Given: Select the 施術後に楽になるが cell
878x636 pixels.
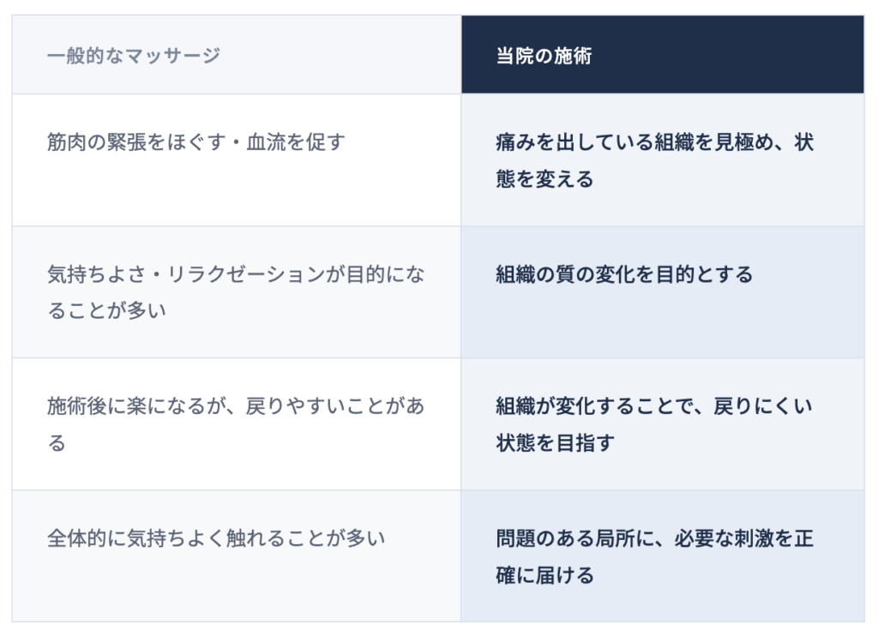Looking at the screenshot, I should click(x=236, y=424).
